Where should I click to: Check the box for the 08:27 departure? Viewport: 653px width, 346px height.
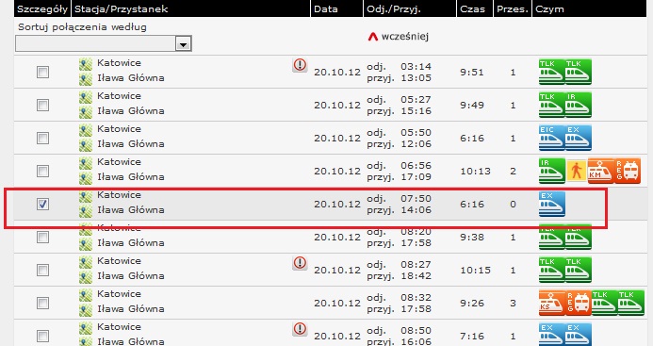tap(42, 270)
